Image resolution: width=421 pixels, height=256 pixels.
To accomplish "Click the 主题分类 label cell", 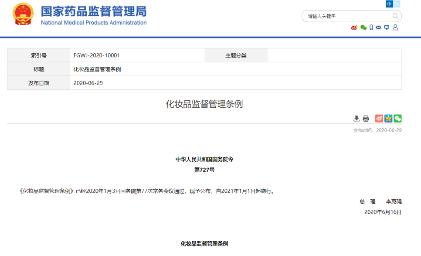I will (236, 55).
